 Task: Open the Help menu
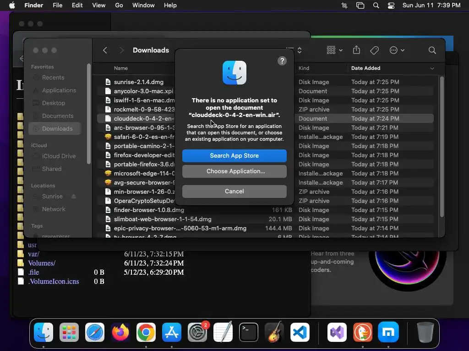(170, 5)
